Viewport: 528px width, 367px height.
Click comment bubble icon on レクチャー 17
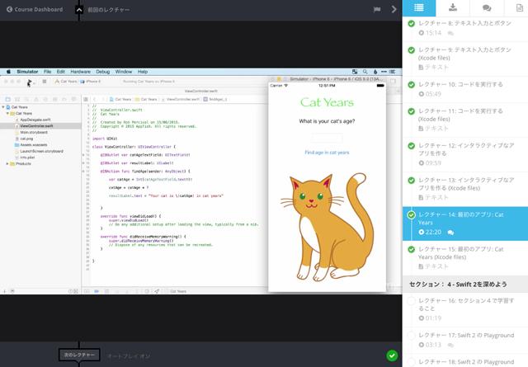click(x=450, y=345)
